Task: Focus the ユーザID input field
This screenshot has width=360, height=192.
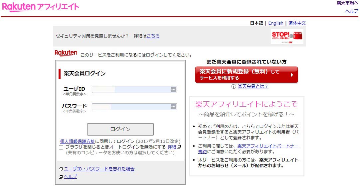Action: click(x=134, y=89)
